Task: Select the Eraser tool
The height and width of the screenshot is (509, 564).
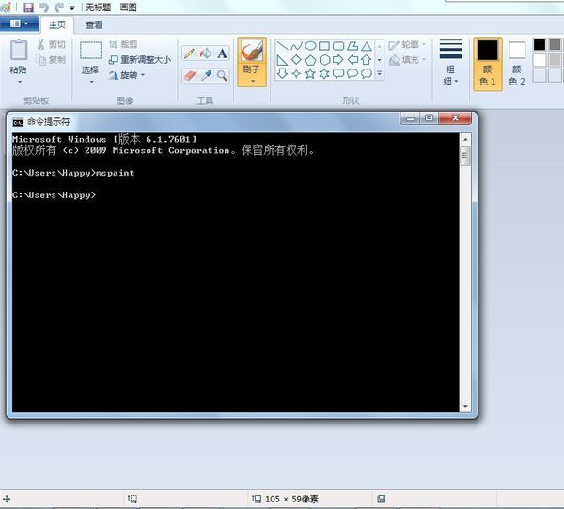Action: point(189,75)
